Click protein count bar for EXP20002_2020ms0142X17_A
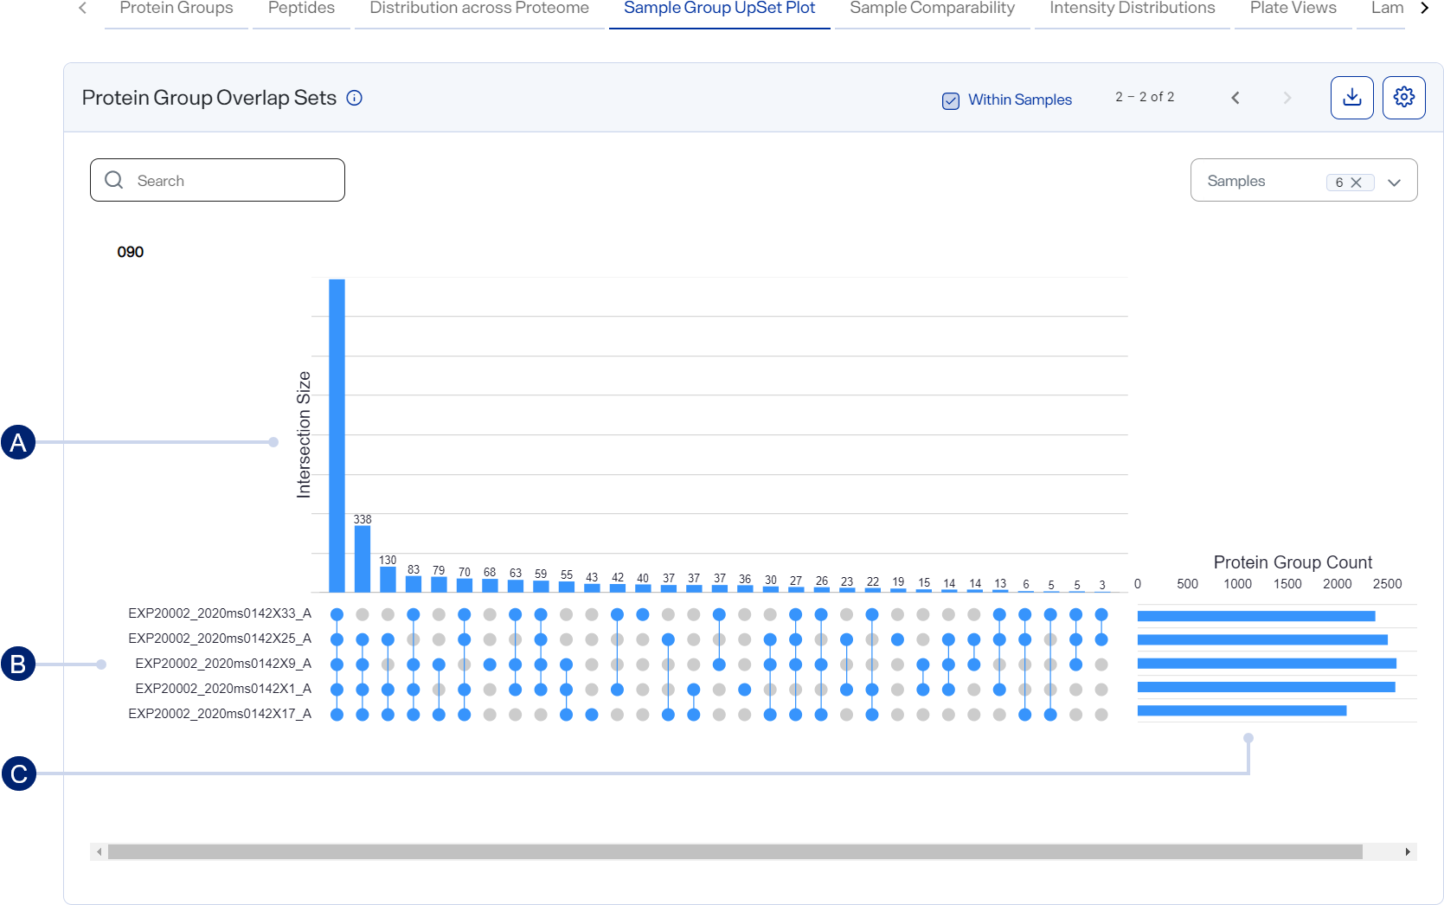The image size is (1444, 905). pyautogui.click(x=1242, y=711)
